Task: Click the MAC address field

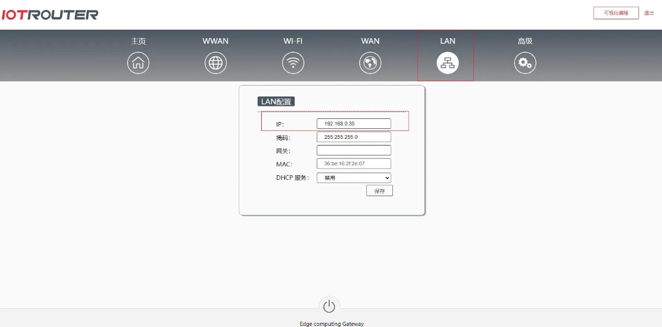Action: [x=354, y=164]
